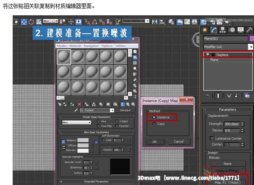Open the Navigation menu in Material Editor
This screenshot has height=185, width=254.
click(91, 46)
